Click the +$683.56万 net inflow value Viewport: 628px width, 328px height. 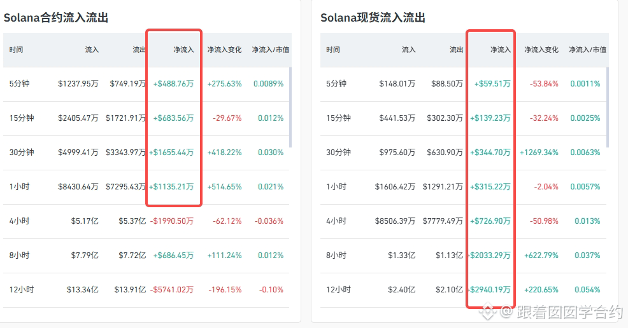click(x=173, y=118)
